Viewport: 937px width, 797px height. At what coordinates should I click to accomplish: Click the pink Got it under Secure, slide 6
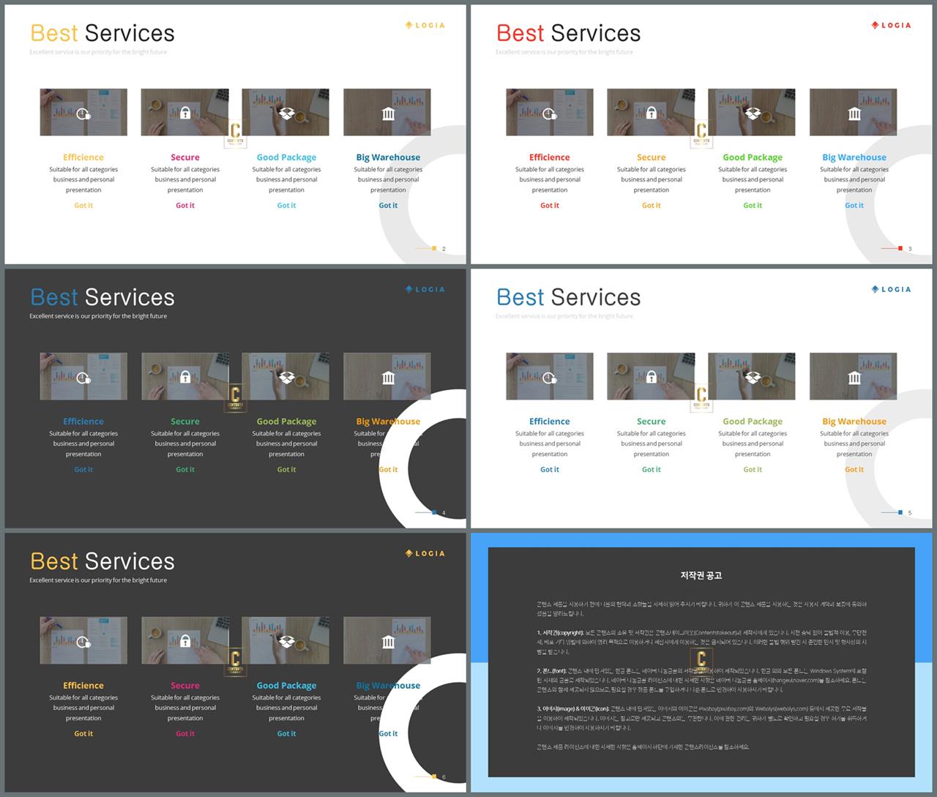(185, 734)
